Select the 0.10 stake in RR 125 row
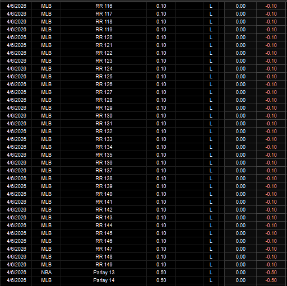The height and width of the screenshot is (286, 287). tap(161, 77)
